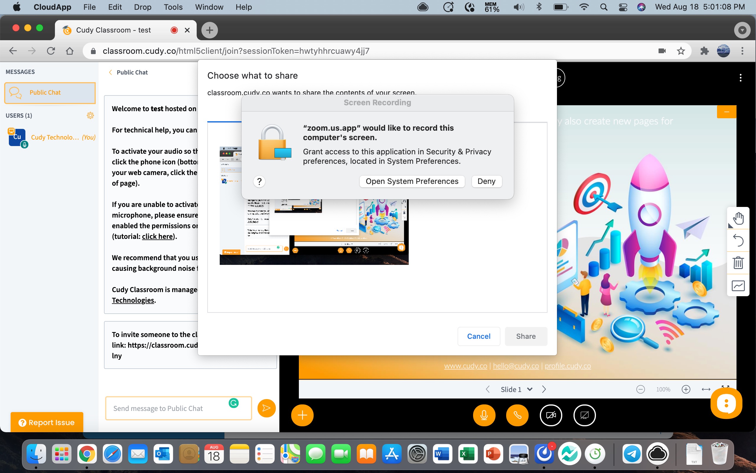Leave audio with the phone icon
This screenshot has height=473, width=756.
tap(517, 415)
